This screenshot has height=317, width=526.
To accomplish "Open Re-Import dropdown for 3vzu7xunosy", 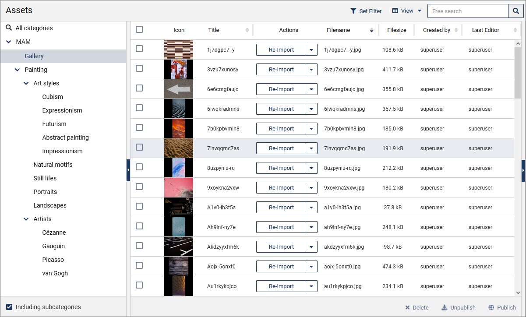I will tap(311, 70).
